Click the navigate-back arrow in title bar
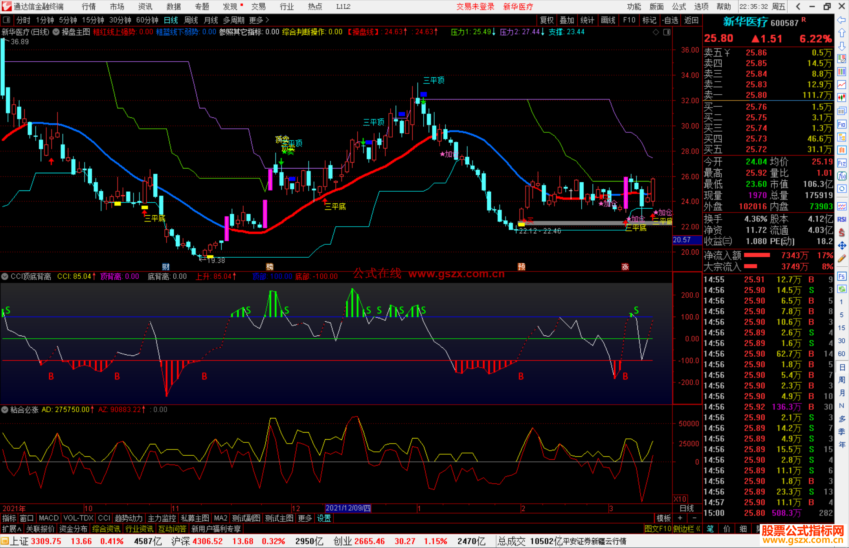Screen dimensions: 849x548 (x=798, y=6)
